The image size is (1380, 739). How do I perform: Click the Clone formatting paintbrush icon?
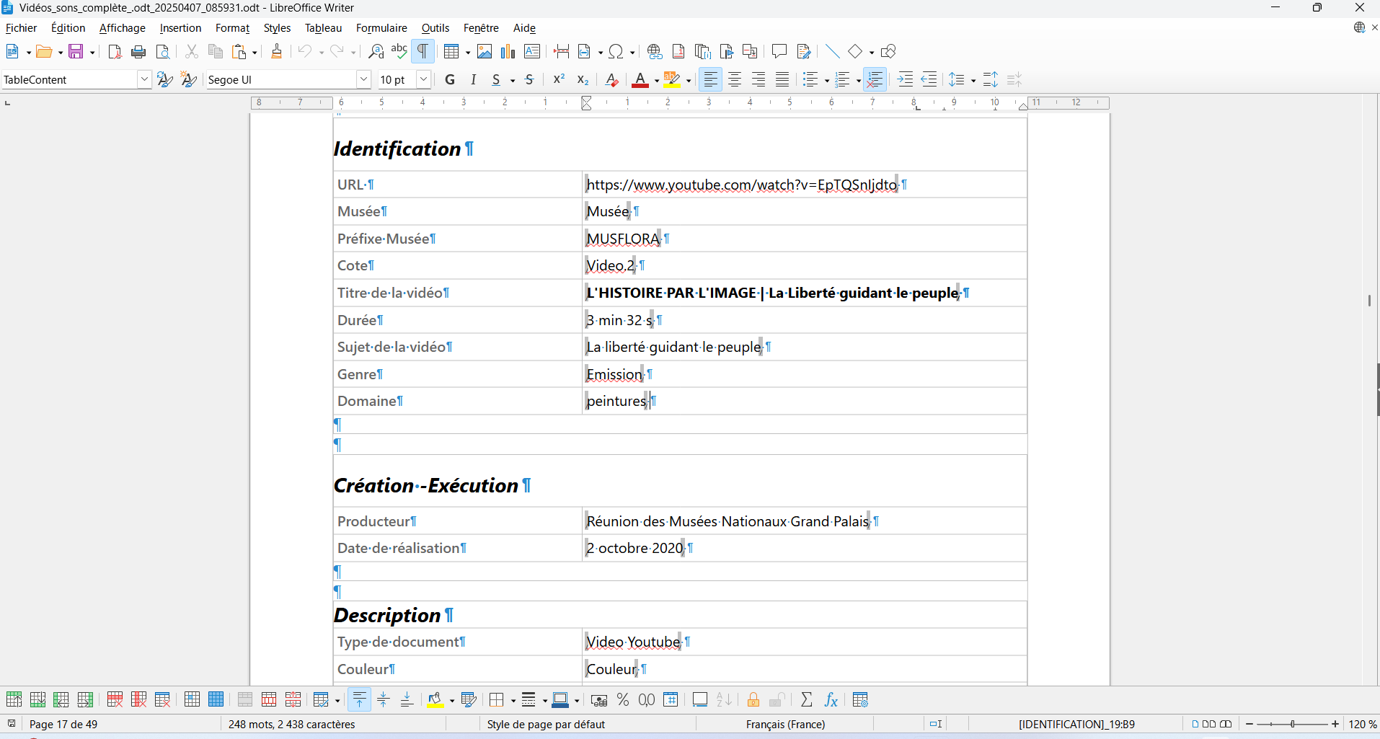(x=276, y=51)
